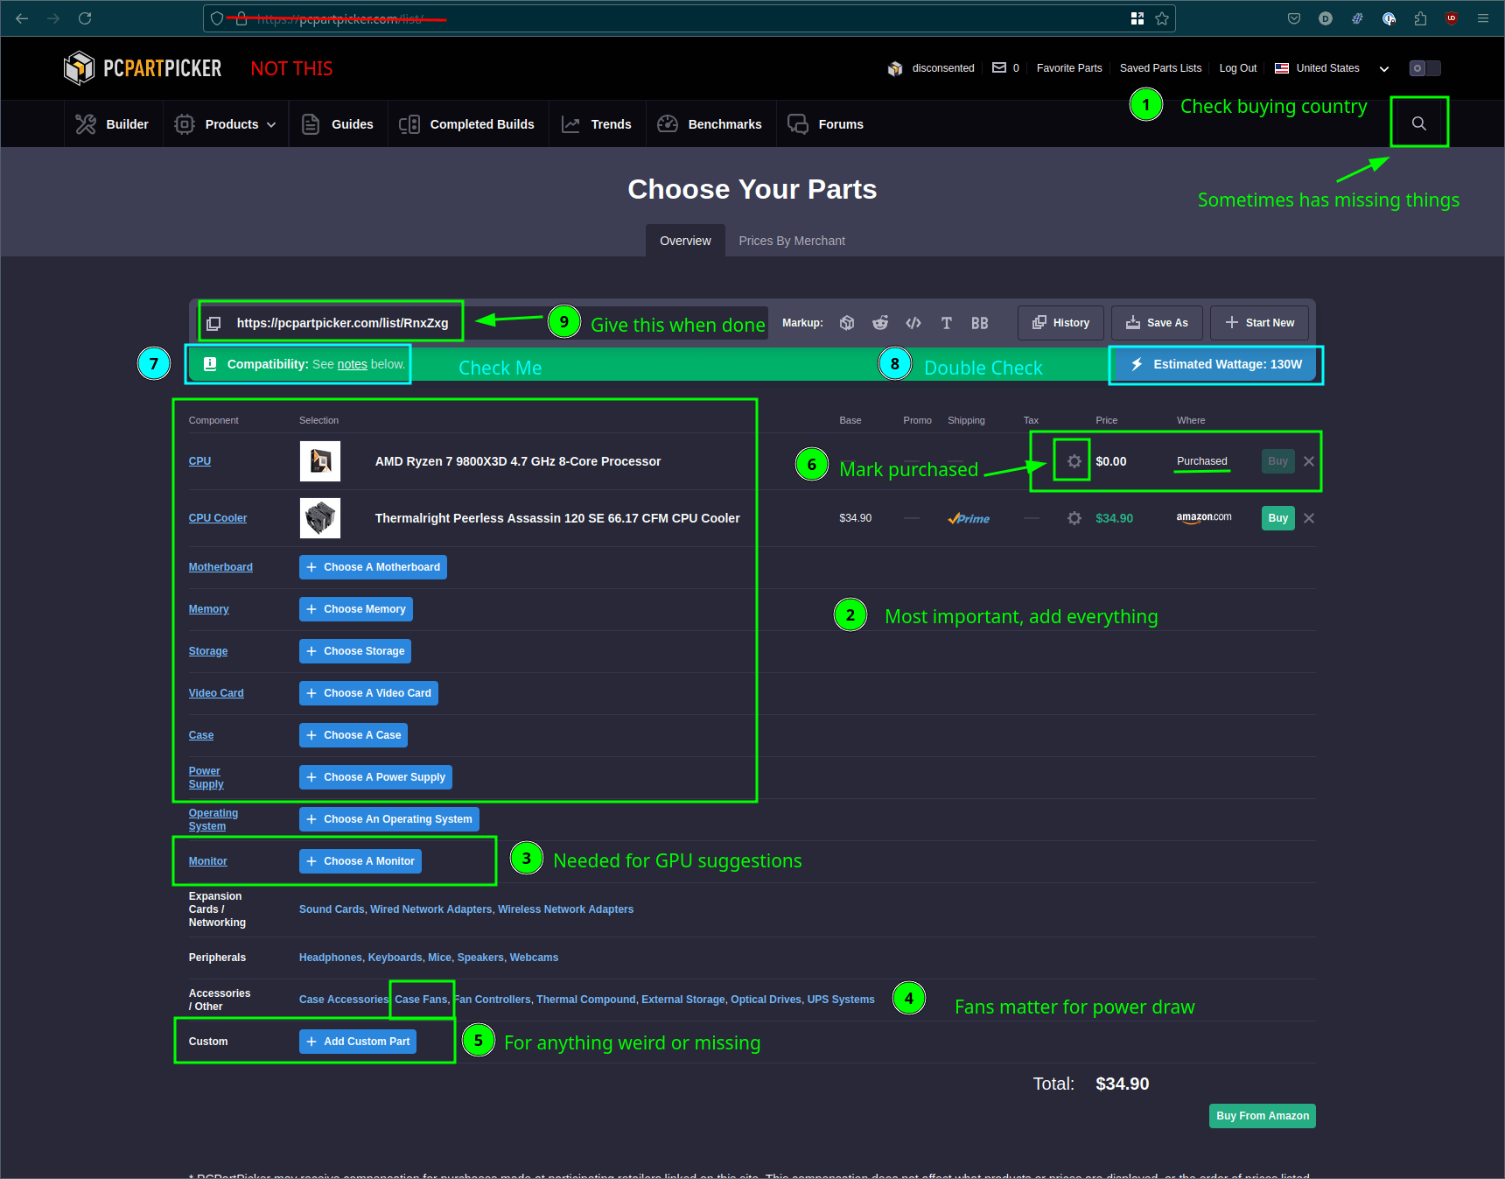Viewport: 1505px width, 1179px height.
Task: Click the browser back arrow
Action: point(22,18)
